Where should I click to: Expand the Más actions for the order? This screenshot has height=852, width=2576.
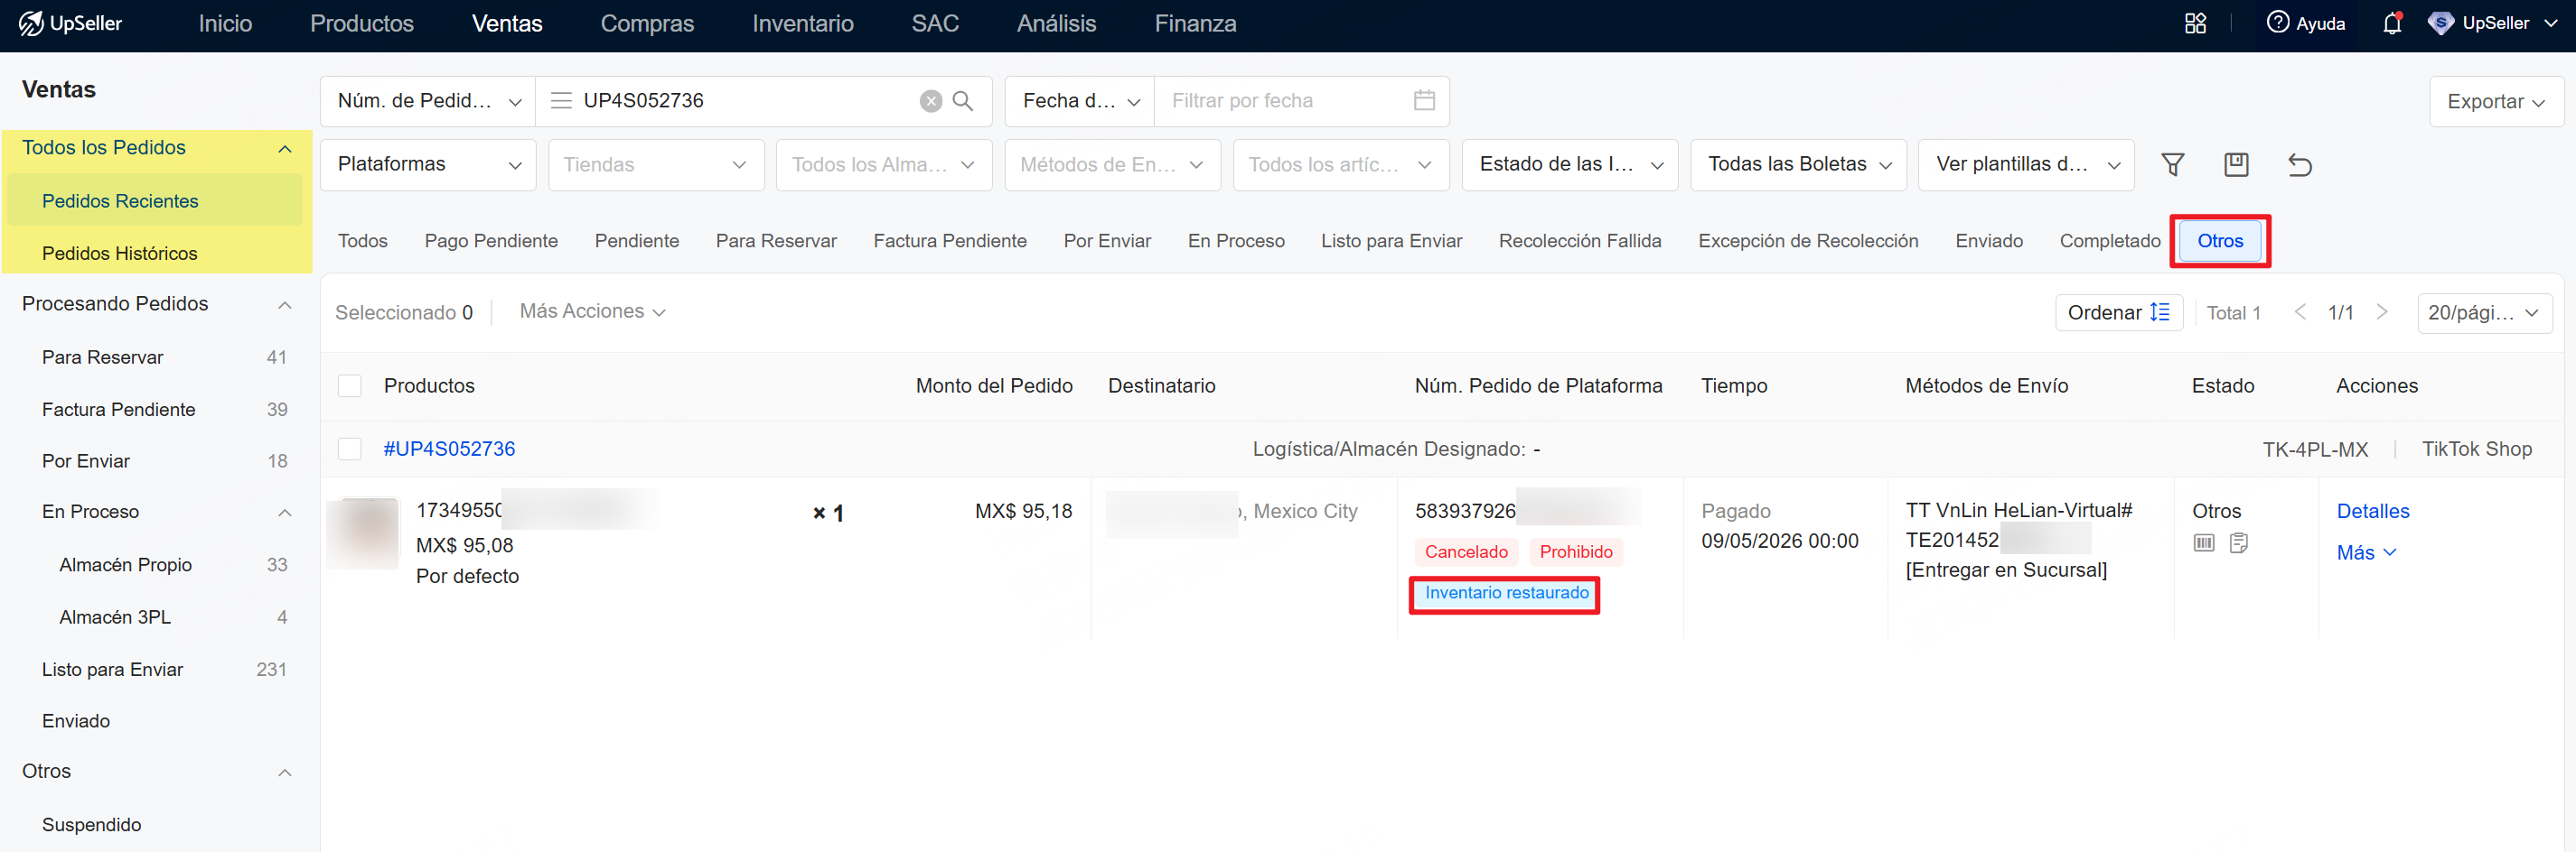[x=2366, y=552]
